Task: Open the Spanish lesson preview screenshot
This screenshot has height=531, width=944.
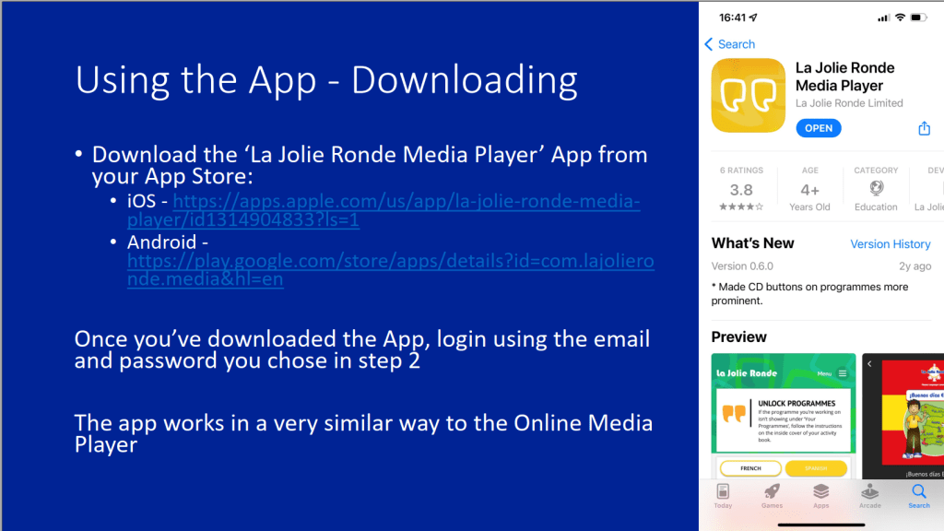Action: [x=903, y=415]
